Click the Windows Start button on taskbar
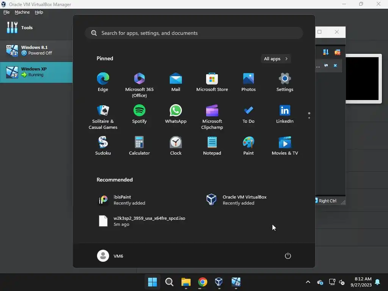Screen dimensions: 388x291 click(152, 282)
